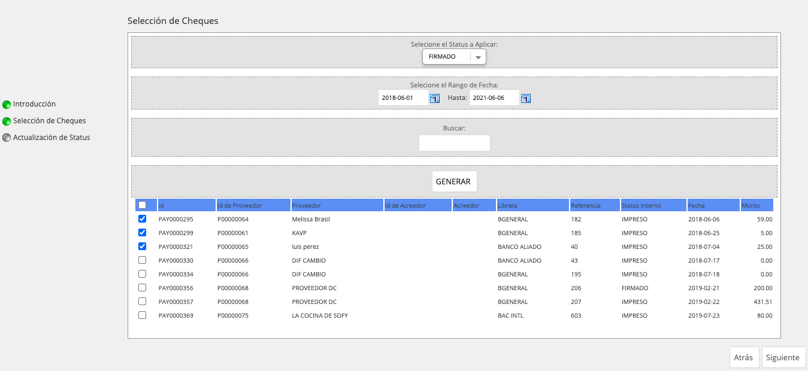This screenshot has height=371, width=808.
Task: Check the PAY0000369 row checkbox
Action: 142,315
